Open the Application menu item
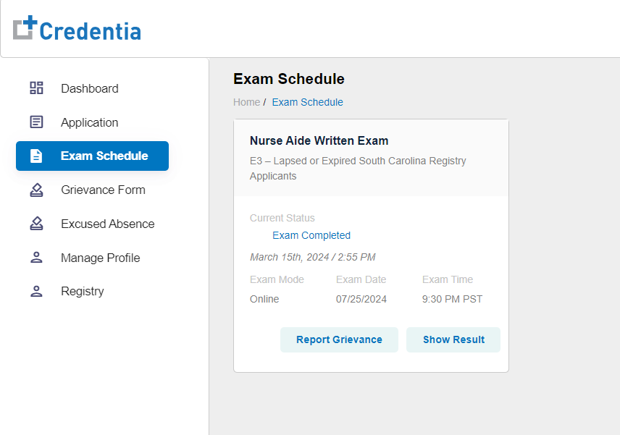This screenshot has height=435, width=620. pyautogui.click(x=92, y=122)
